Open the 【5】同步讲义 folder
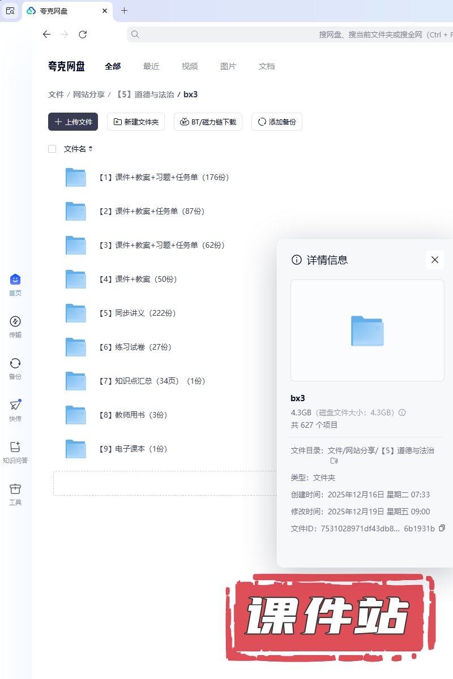 (130, 313)
